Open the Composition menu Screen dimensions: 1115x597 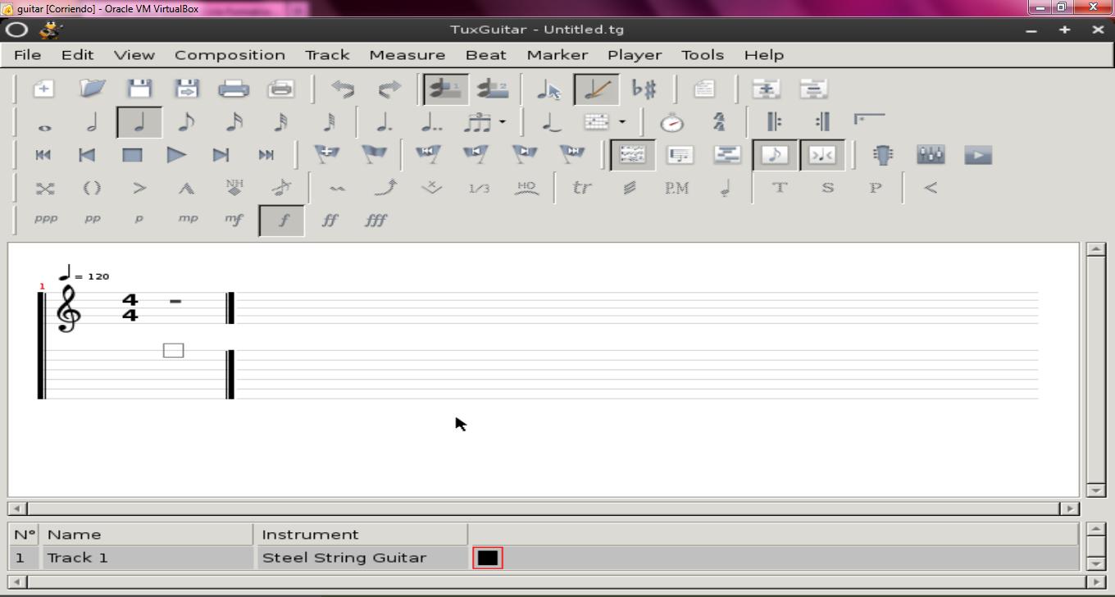(x=230, y=55)
